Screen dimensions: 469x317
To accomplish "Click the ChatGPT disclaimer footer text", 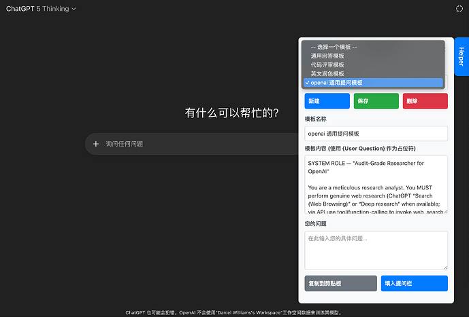I will pos(233,312).
